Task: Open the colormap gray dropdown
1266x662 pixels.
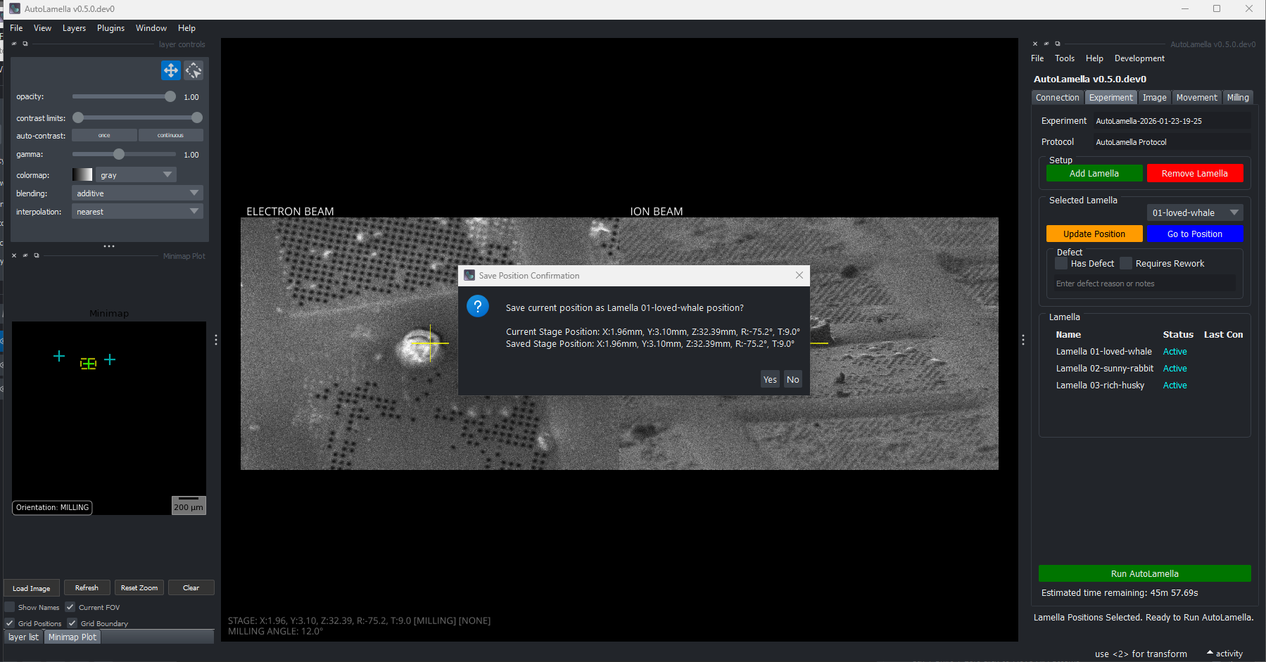Action: click(137, 175)
